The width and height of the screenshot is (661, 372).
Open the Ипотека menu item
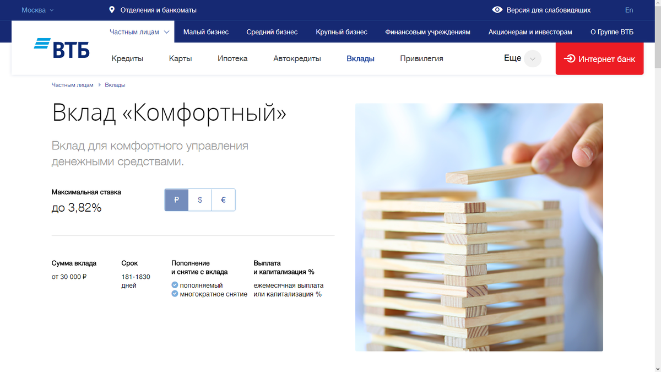[232, 58]
